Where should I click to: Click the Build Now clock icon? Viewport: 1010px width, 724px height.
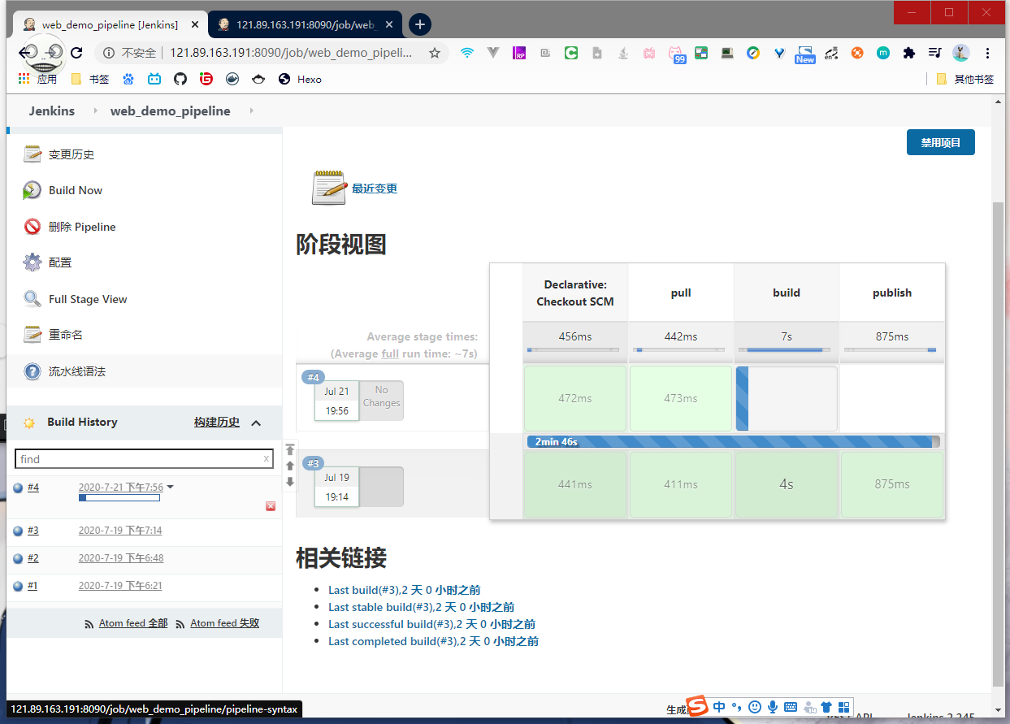click(x=32, y=190)
